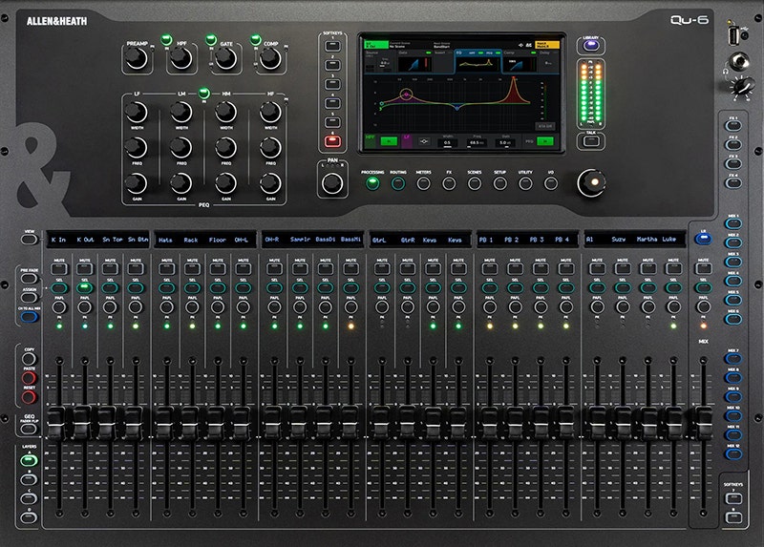Viewport: 764px width, 547px height.
Task: PAFL the Sn Btm channel
Action: [x=136, y=306]
